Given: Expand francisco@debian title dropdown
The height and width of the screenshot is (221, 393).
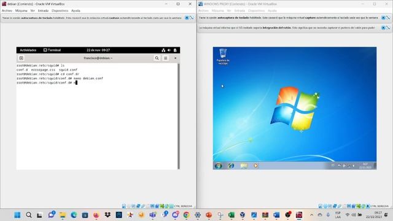Looking at the screenshot, I should coord(98,58).
